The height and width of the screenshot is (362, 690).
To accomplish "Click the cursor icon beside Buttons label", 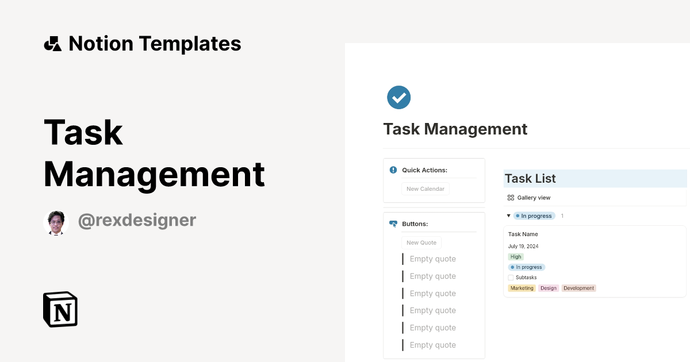I will [393, 224].
